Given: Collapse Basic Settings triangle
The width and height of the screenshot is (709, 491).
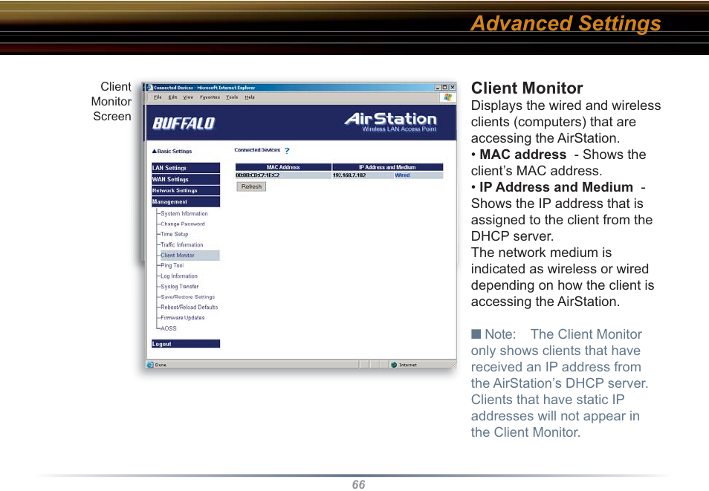Looking at the screenshot, I should tap(154, 151).
